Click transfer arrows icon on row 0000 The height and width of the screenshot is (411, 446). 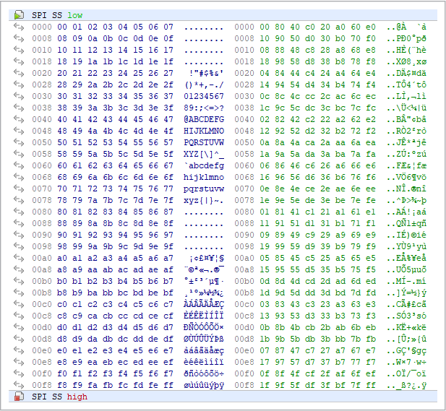[x=19, y=27]
